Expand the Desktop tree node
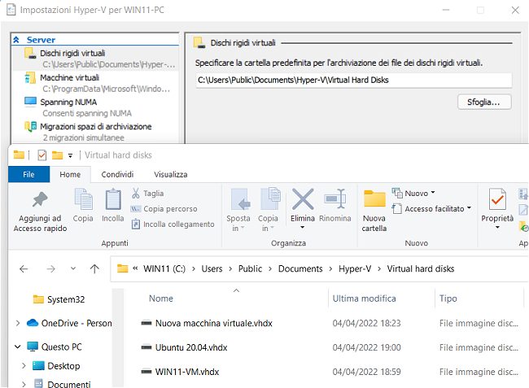This screenshot has width=529, height=388. 24,366
